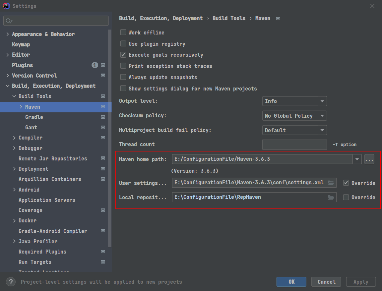Expand the Debugger node
Image resolution: width=382 pixels, height=291 pixels.
(14, 148)
